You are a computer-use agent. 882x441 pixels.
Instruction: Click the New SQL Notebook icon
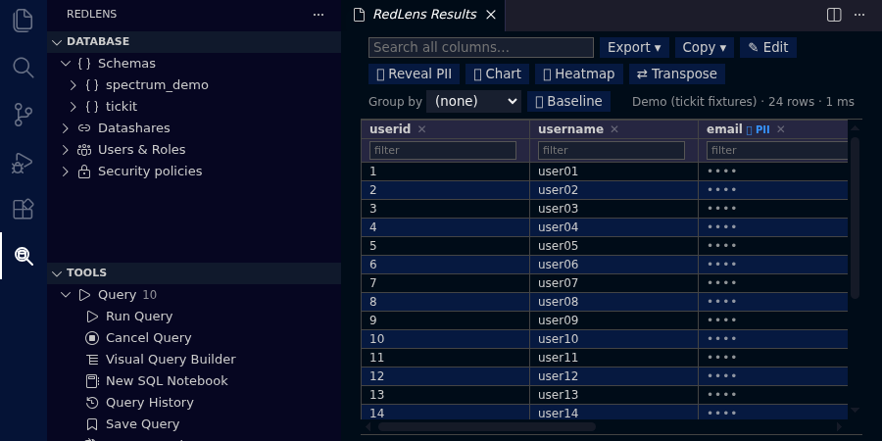[92, 381]
